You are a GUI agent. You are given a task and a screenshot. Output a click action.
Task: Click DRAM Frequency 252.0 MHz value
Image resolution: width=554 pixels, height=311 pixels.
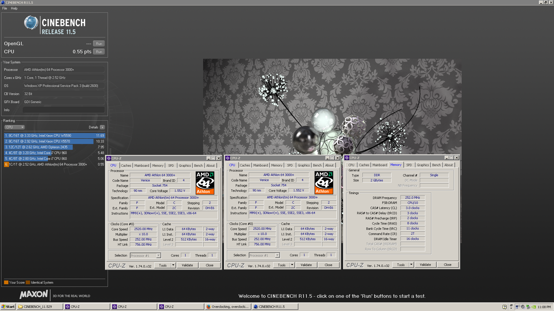[x=413, y=198]
